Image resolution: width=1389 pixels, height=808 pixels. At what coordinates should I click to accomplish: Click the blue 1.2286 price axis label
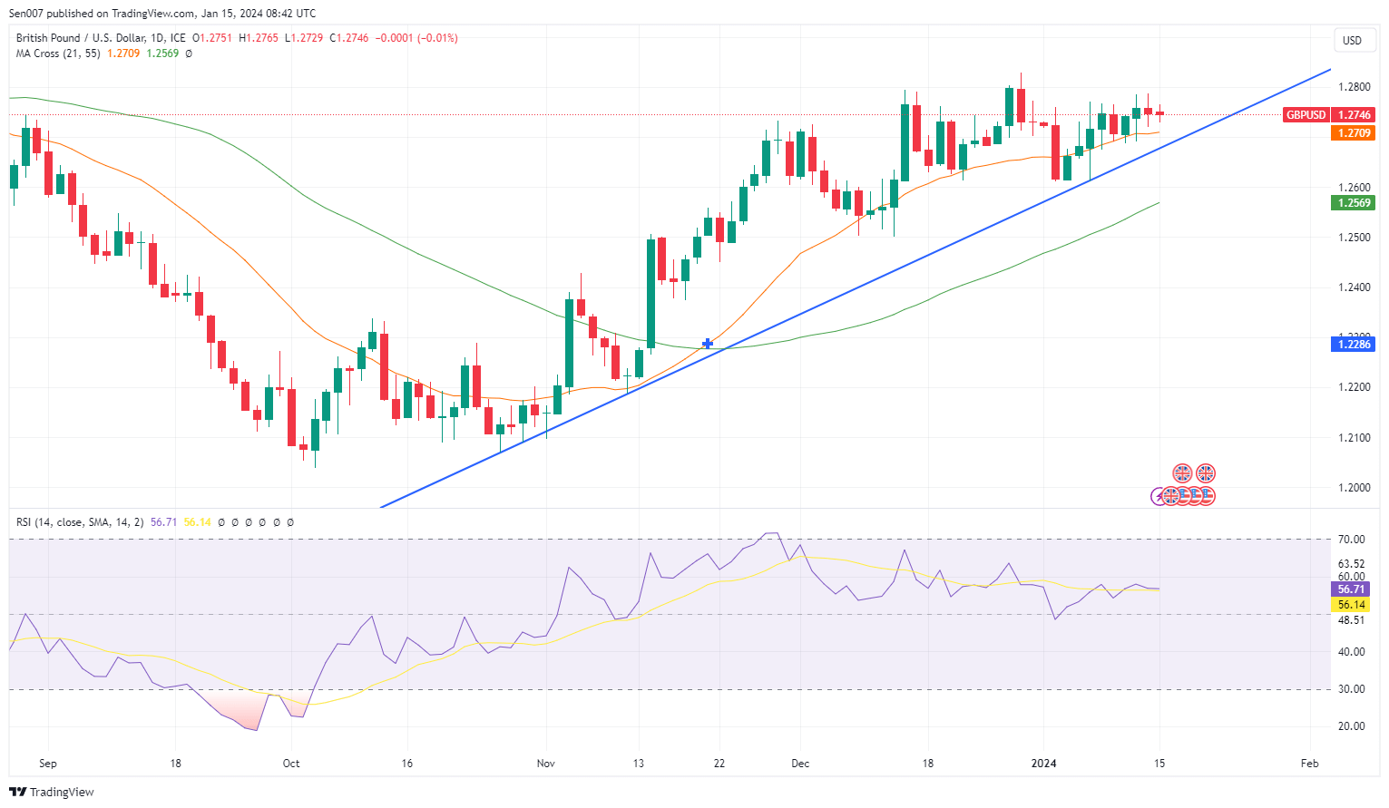point(1353,344)
